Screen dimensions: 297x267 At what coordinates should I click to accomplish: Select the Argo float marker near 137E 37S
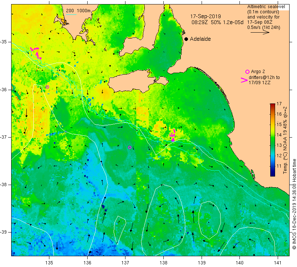(130, 148)
